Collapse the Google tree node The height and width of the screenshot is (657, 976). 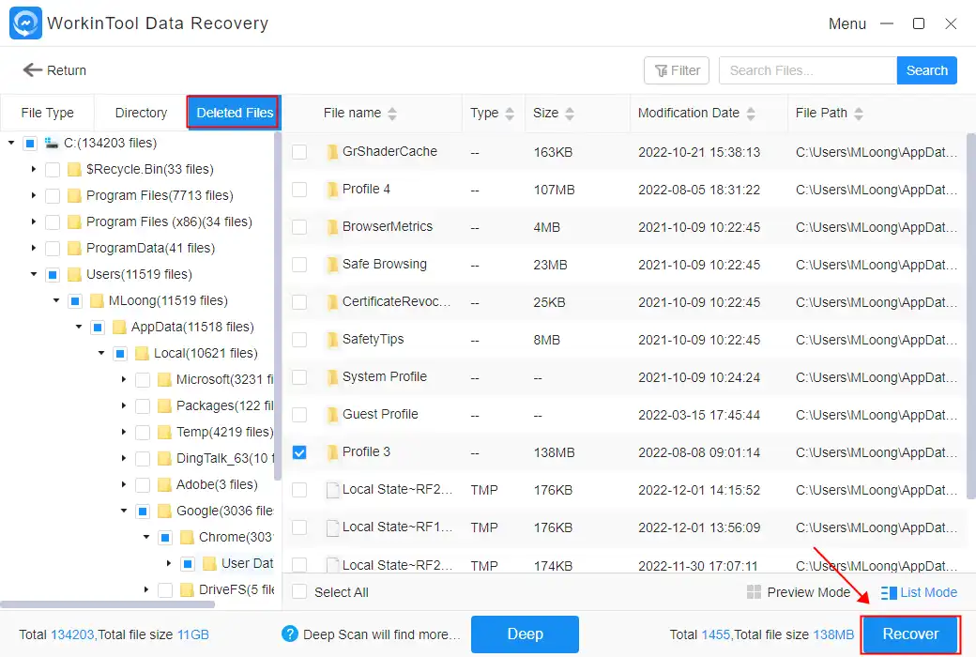click(x=123, y=511)
